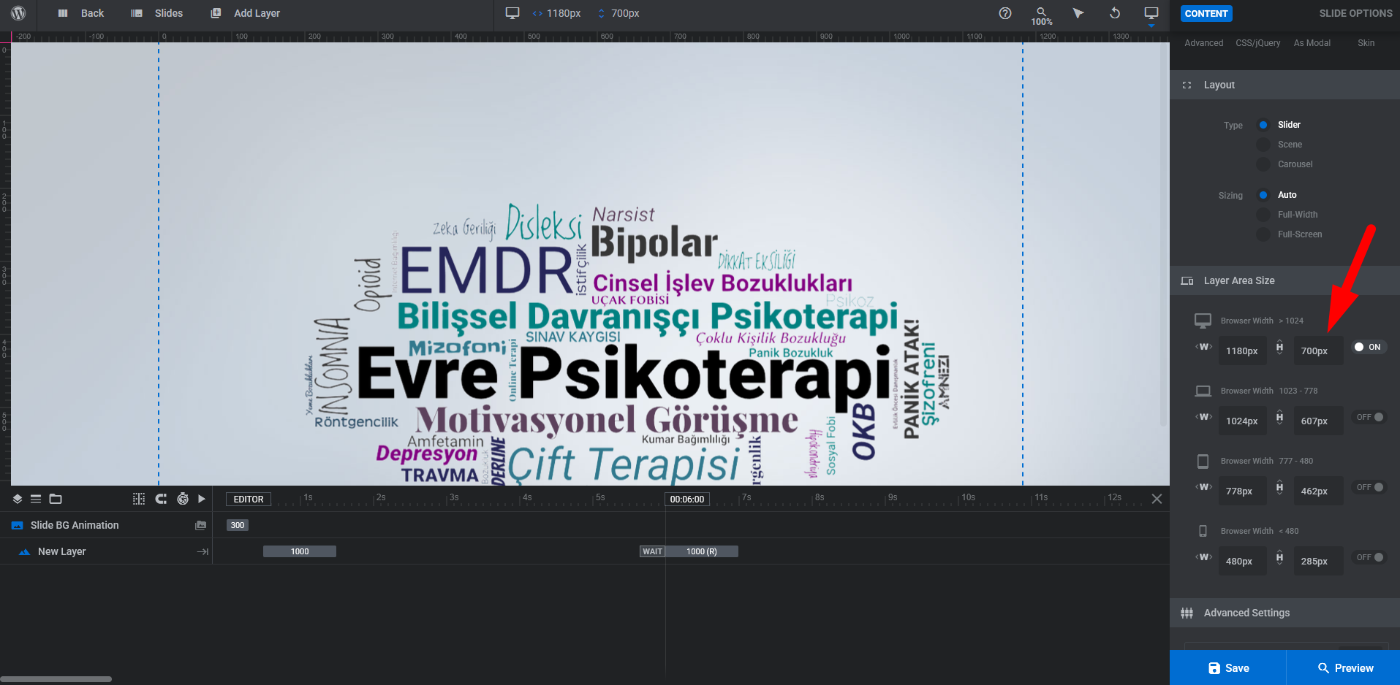
Task: Select the Slider type option
Action: (x=1263, y=125)
